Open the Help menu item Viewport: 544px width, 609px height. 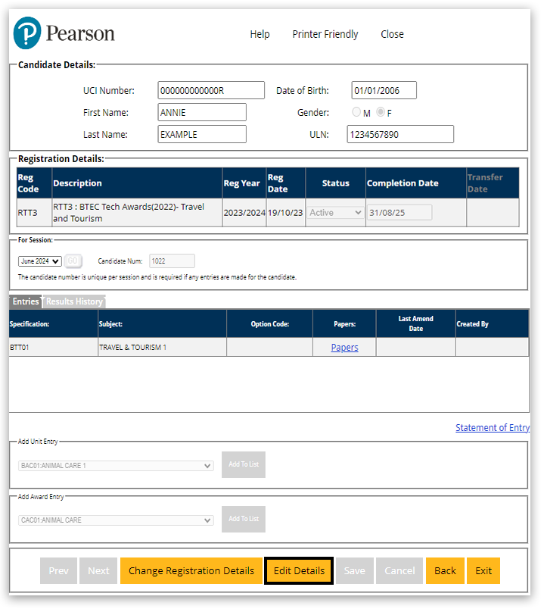pyautogui.click(x=260, y=34)
